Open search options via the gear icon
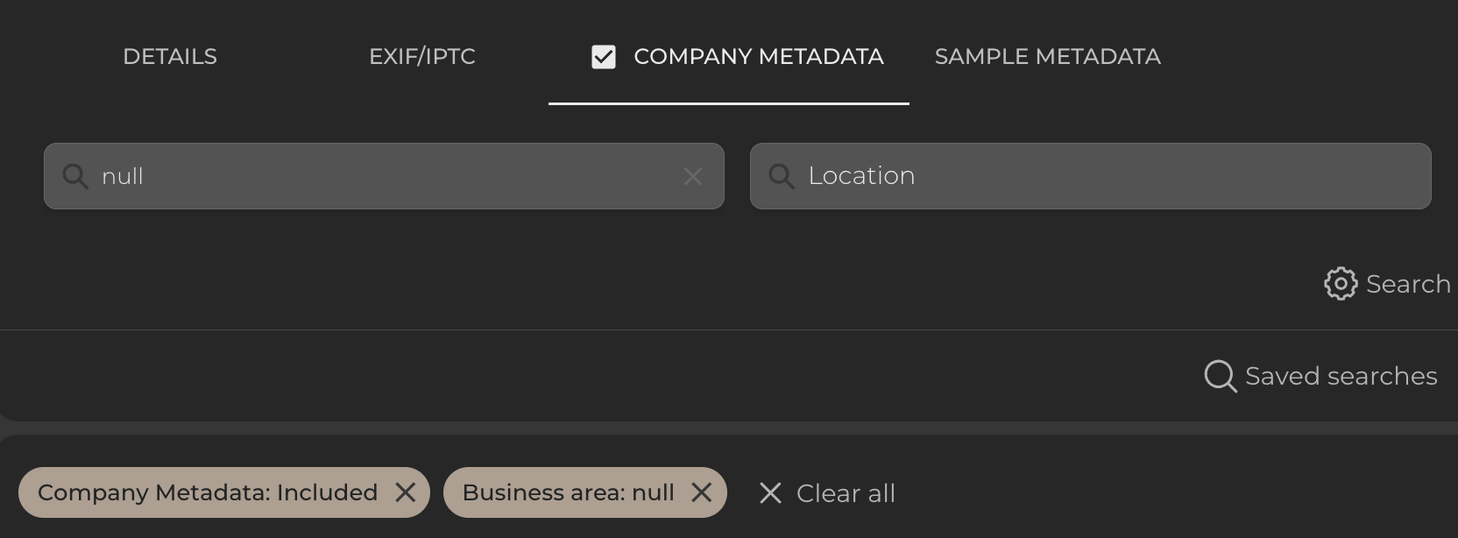 [1340, 284]
